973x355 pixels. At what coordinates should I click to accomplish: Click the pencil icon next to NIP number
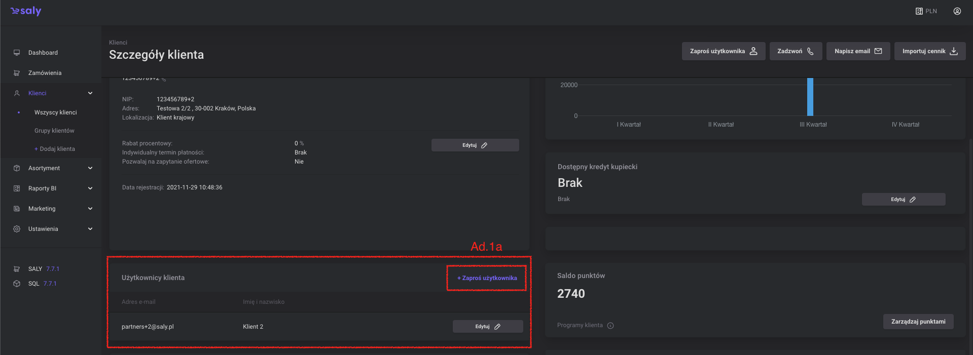164,80
